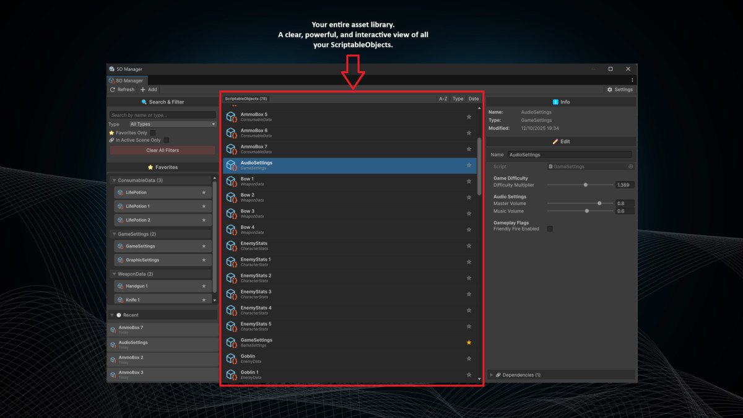The image size is (743, 418).
Task: Check the Friendly Fire Enabled box
Action: pyautogui.click(x=550, y=229)
